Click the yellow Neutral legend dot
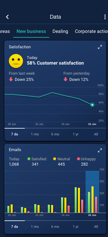The height and width of the screenshot is (237, 108). pyautogui.click(x=55, y=159)
